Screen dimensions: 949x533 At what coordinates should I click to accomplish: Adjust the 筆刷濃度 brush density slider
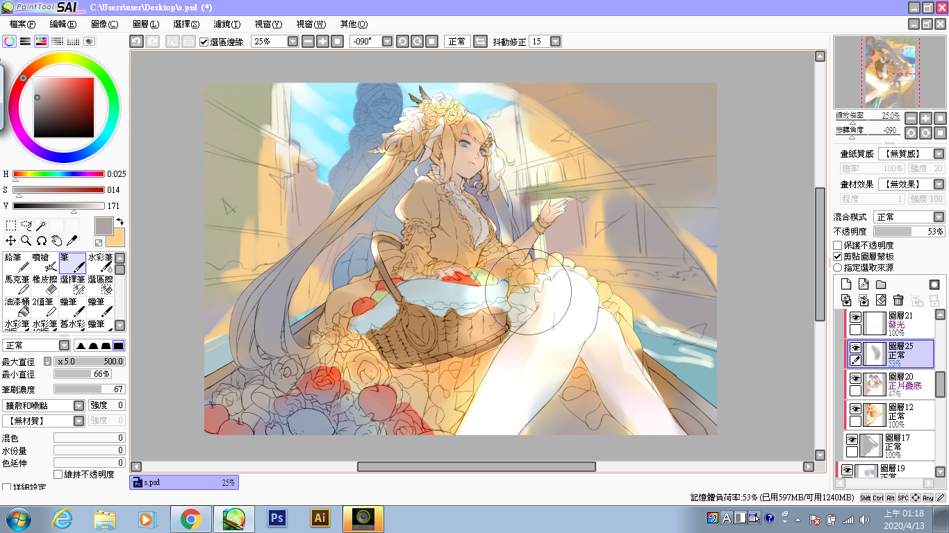click(x=90, y=389)
